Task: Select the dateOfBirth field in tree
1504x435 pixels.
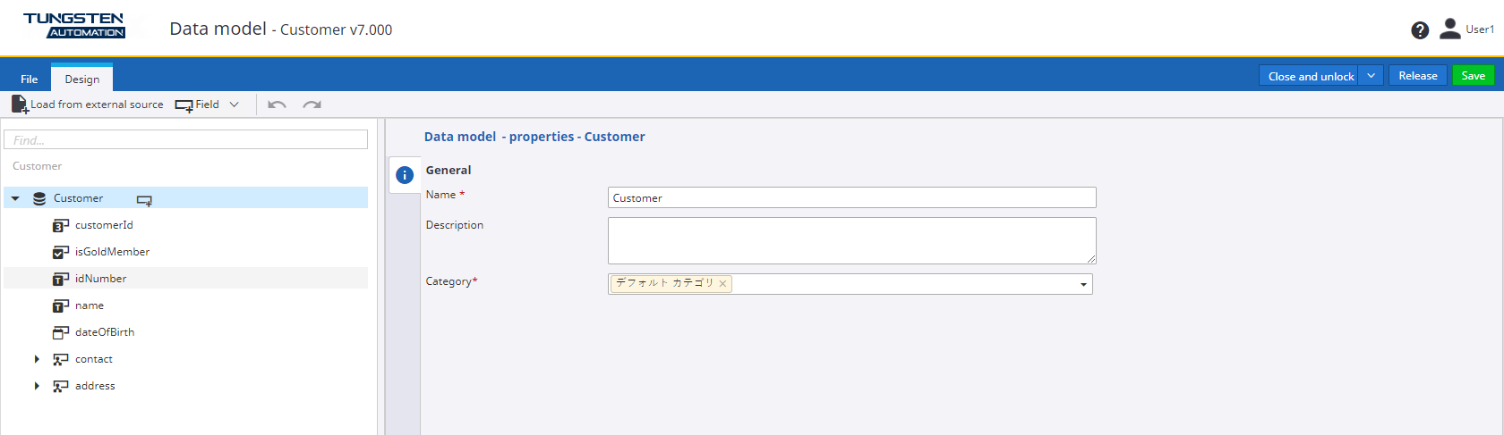Action: pyautogui.click(x=104, y=332)
